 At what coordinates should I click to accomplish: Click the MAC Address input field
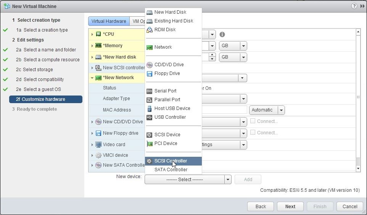click(x=224, y=110)
